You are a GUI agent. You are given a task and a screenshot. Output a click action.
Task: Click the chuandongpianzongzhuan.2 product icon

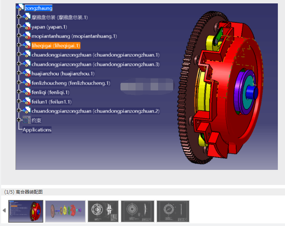pyautogui.click(x=27, y=110)
